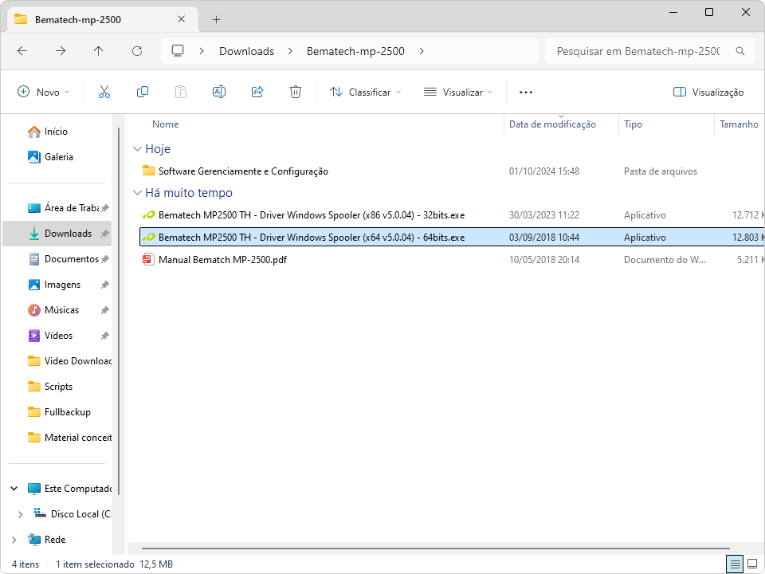Viewport: 765px width, 574px height.
Task: Select Downloads in the sidebar
Action: click(x=57, y=234)
